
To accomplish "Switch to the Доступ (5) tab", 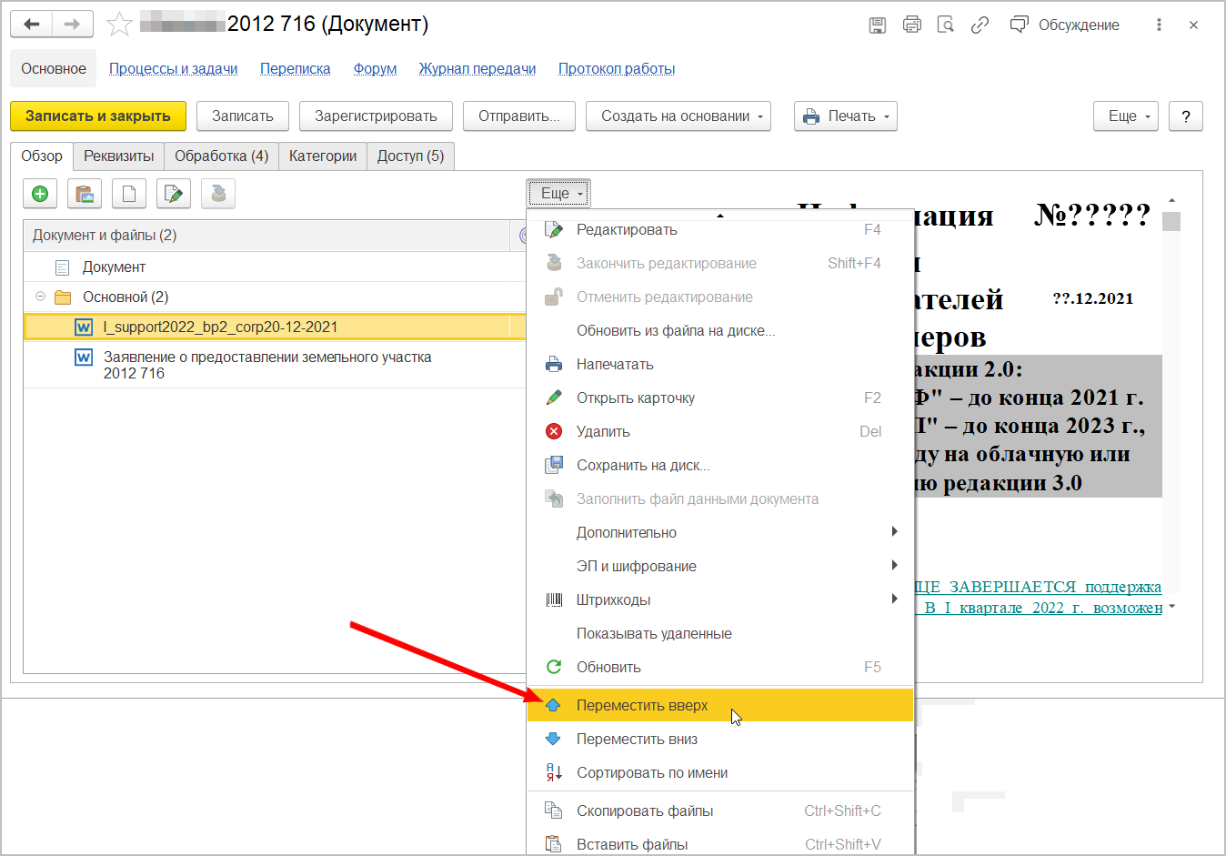I will (x=411, y=156).
